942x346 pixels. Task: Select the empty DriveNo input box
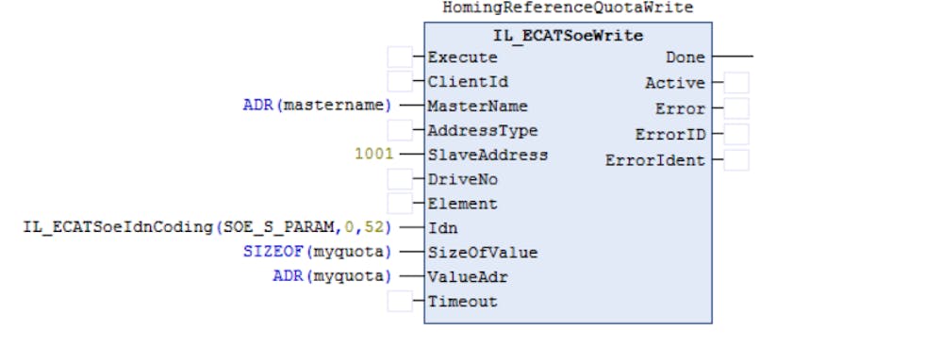(400, 179)
